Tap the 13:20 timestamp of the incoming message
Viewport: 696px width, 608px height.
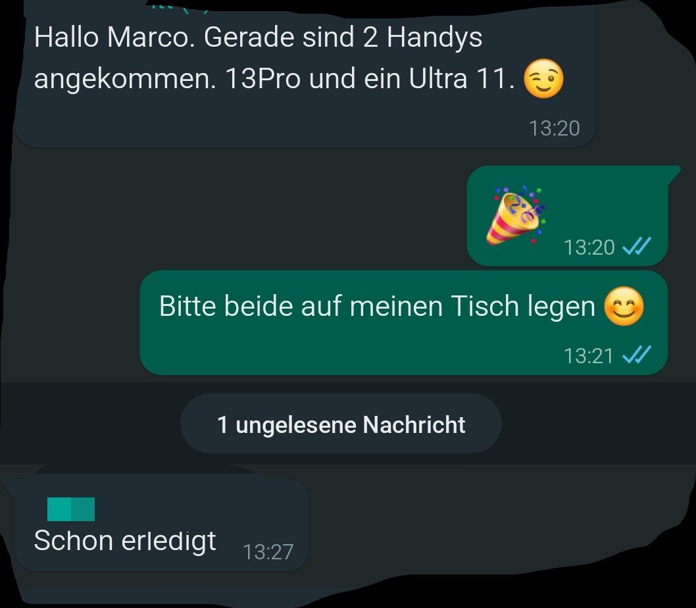[x=555, y=128]
